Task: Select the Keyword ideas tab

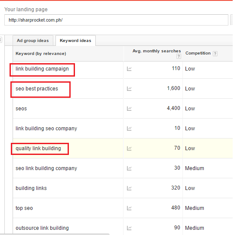Action: coord(75,41)
